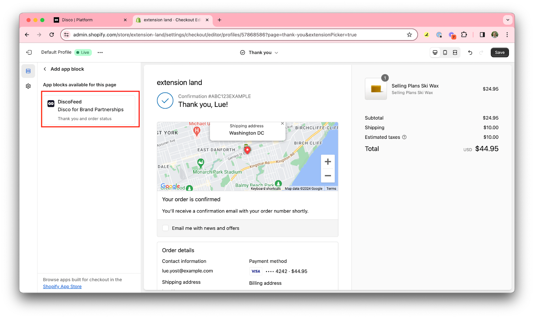Click the lue.yost@example.com email
Viewport: 534px width, 318px height.
pos(187,271)
